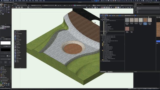Image resolution: width=160 pixels, height=90 pixels.
Task: Select the Concrete folder
Action: click(x=106, y=25)
